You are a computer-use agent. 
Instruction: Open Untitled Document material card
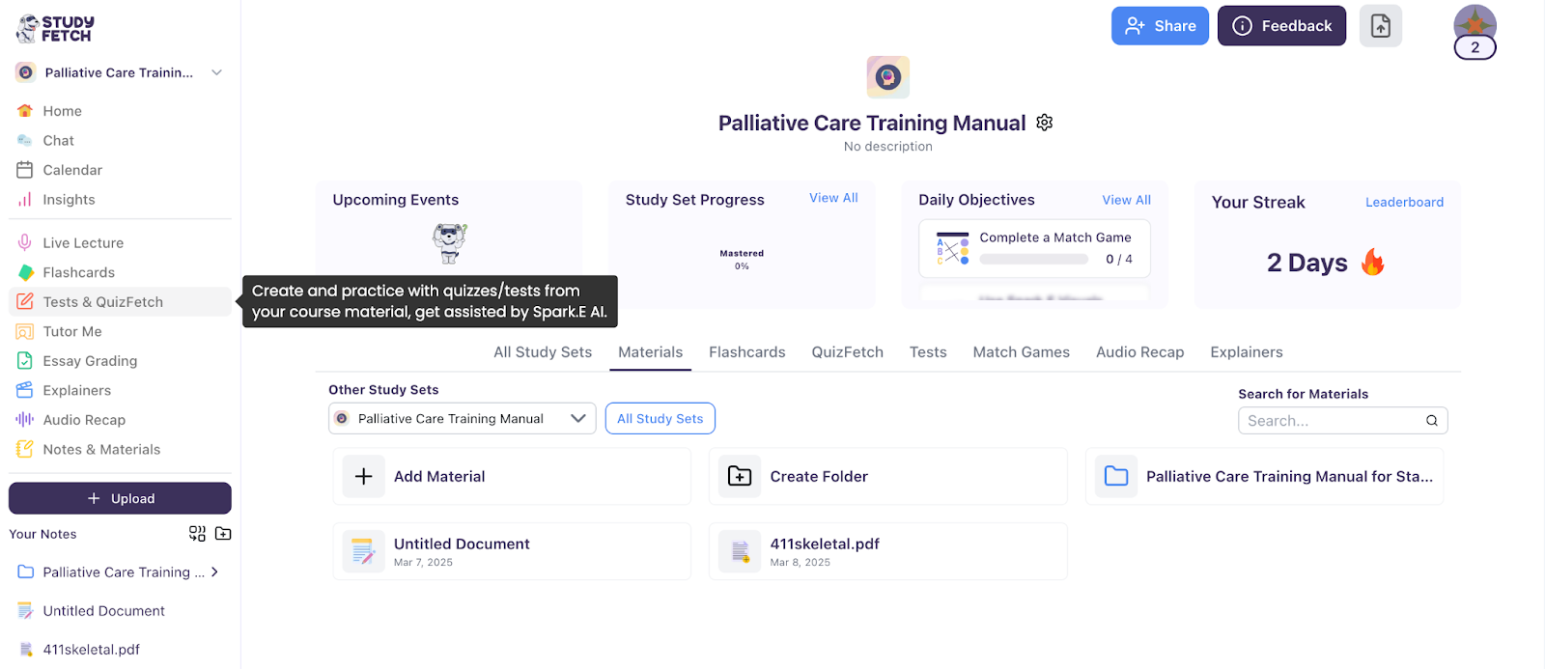[512, 551]
